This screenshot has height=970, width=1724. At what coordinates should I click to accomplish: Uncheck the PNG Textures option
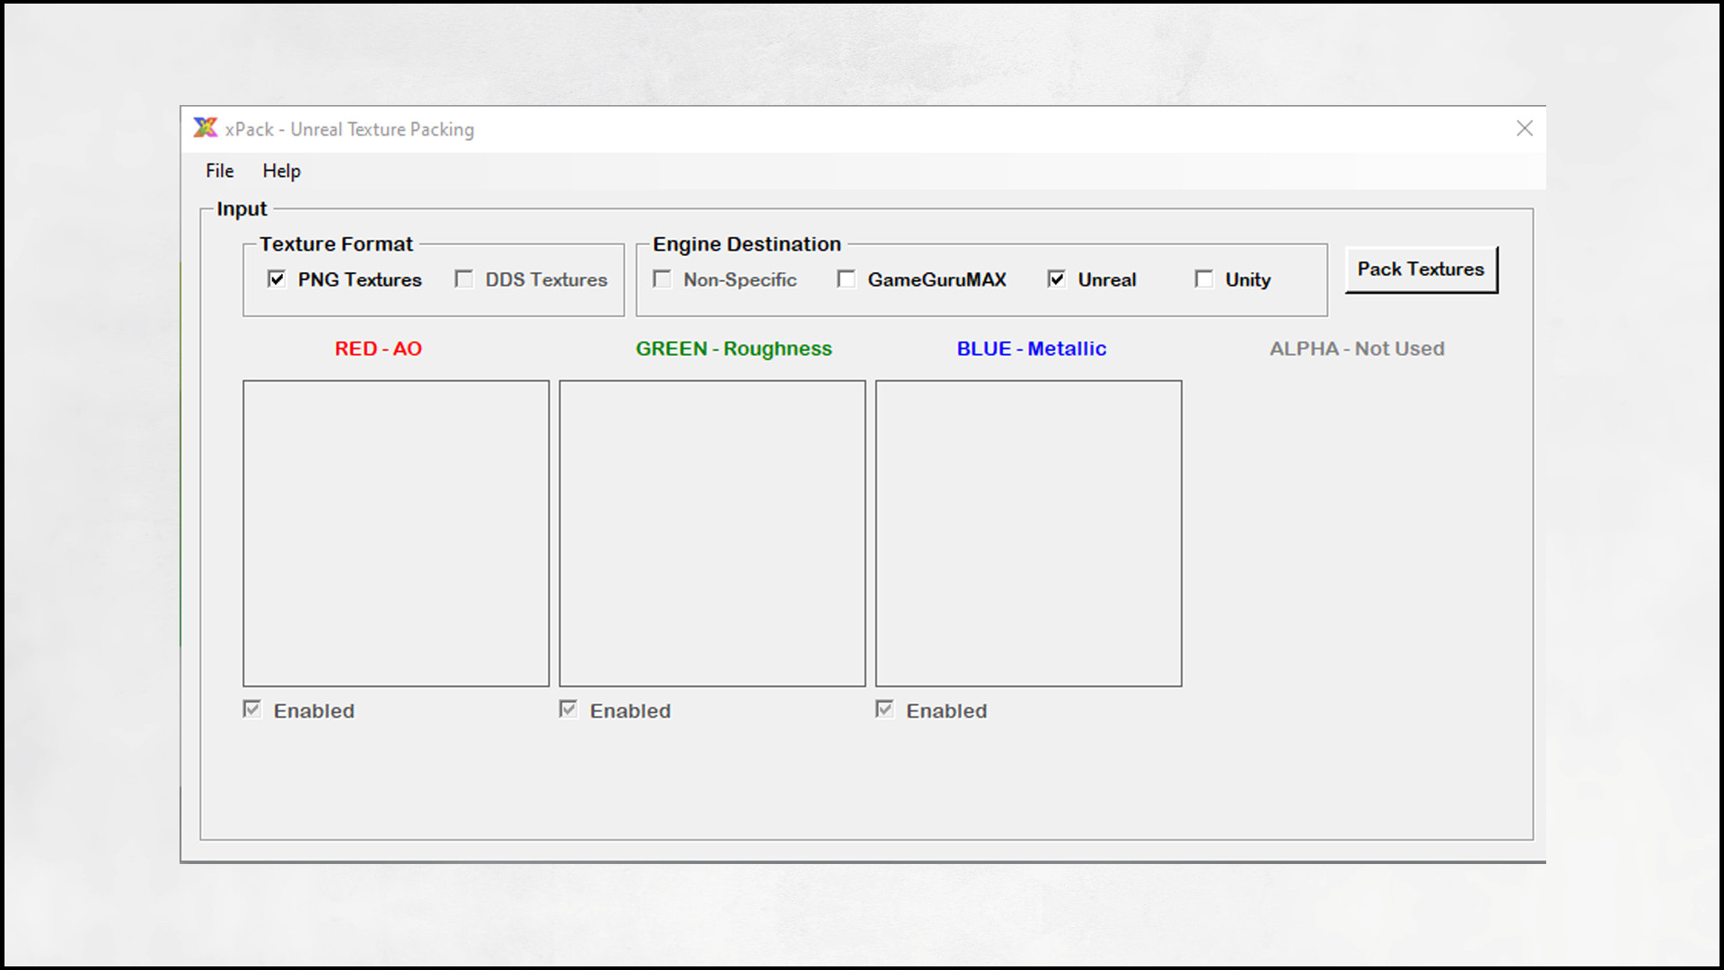pos(277,279)
